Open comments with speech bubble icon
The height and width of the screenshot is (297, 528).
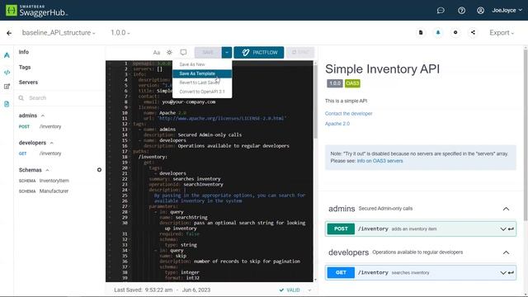pyautogui.click(x=183, y=53)
